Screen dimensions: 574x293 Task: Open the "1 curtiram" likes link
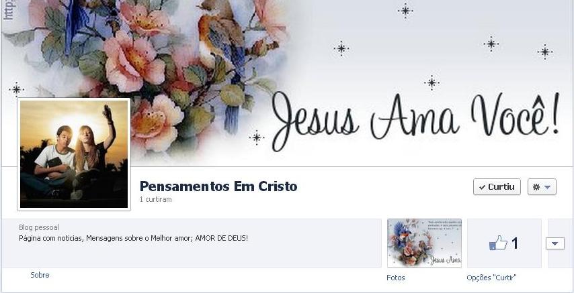(x=155, y=200)
